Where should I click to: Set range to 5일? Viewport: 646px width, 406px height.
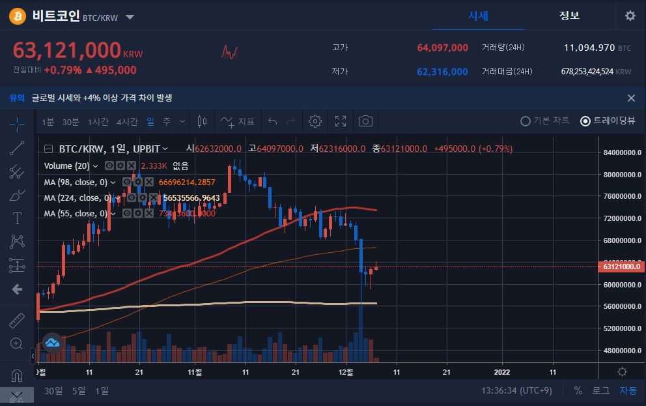(x=79, y=390)
